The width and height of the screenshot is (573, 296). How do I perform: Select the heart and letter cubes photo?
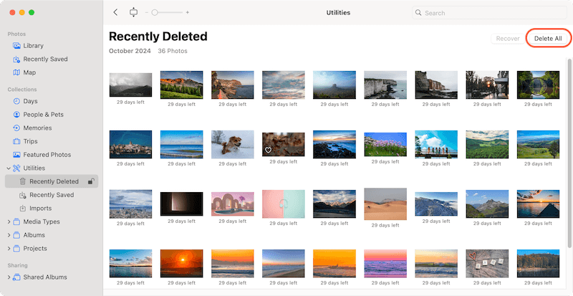[x=487, y=264]
